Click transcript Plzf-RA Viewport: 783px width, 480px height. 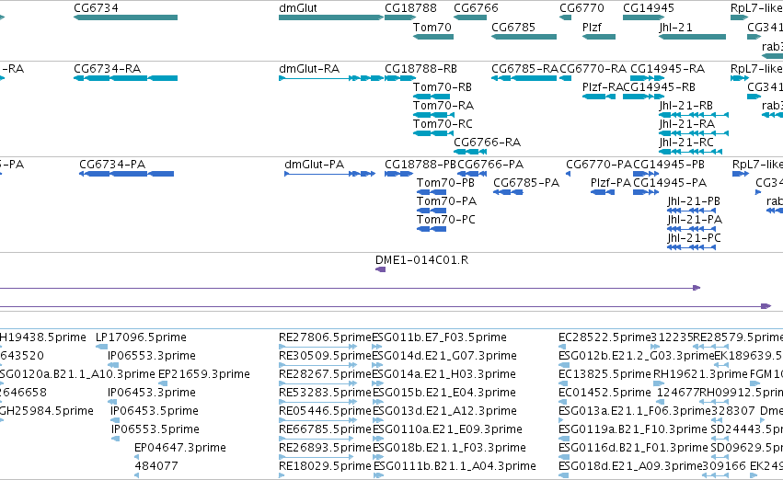coord(603,87)
